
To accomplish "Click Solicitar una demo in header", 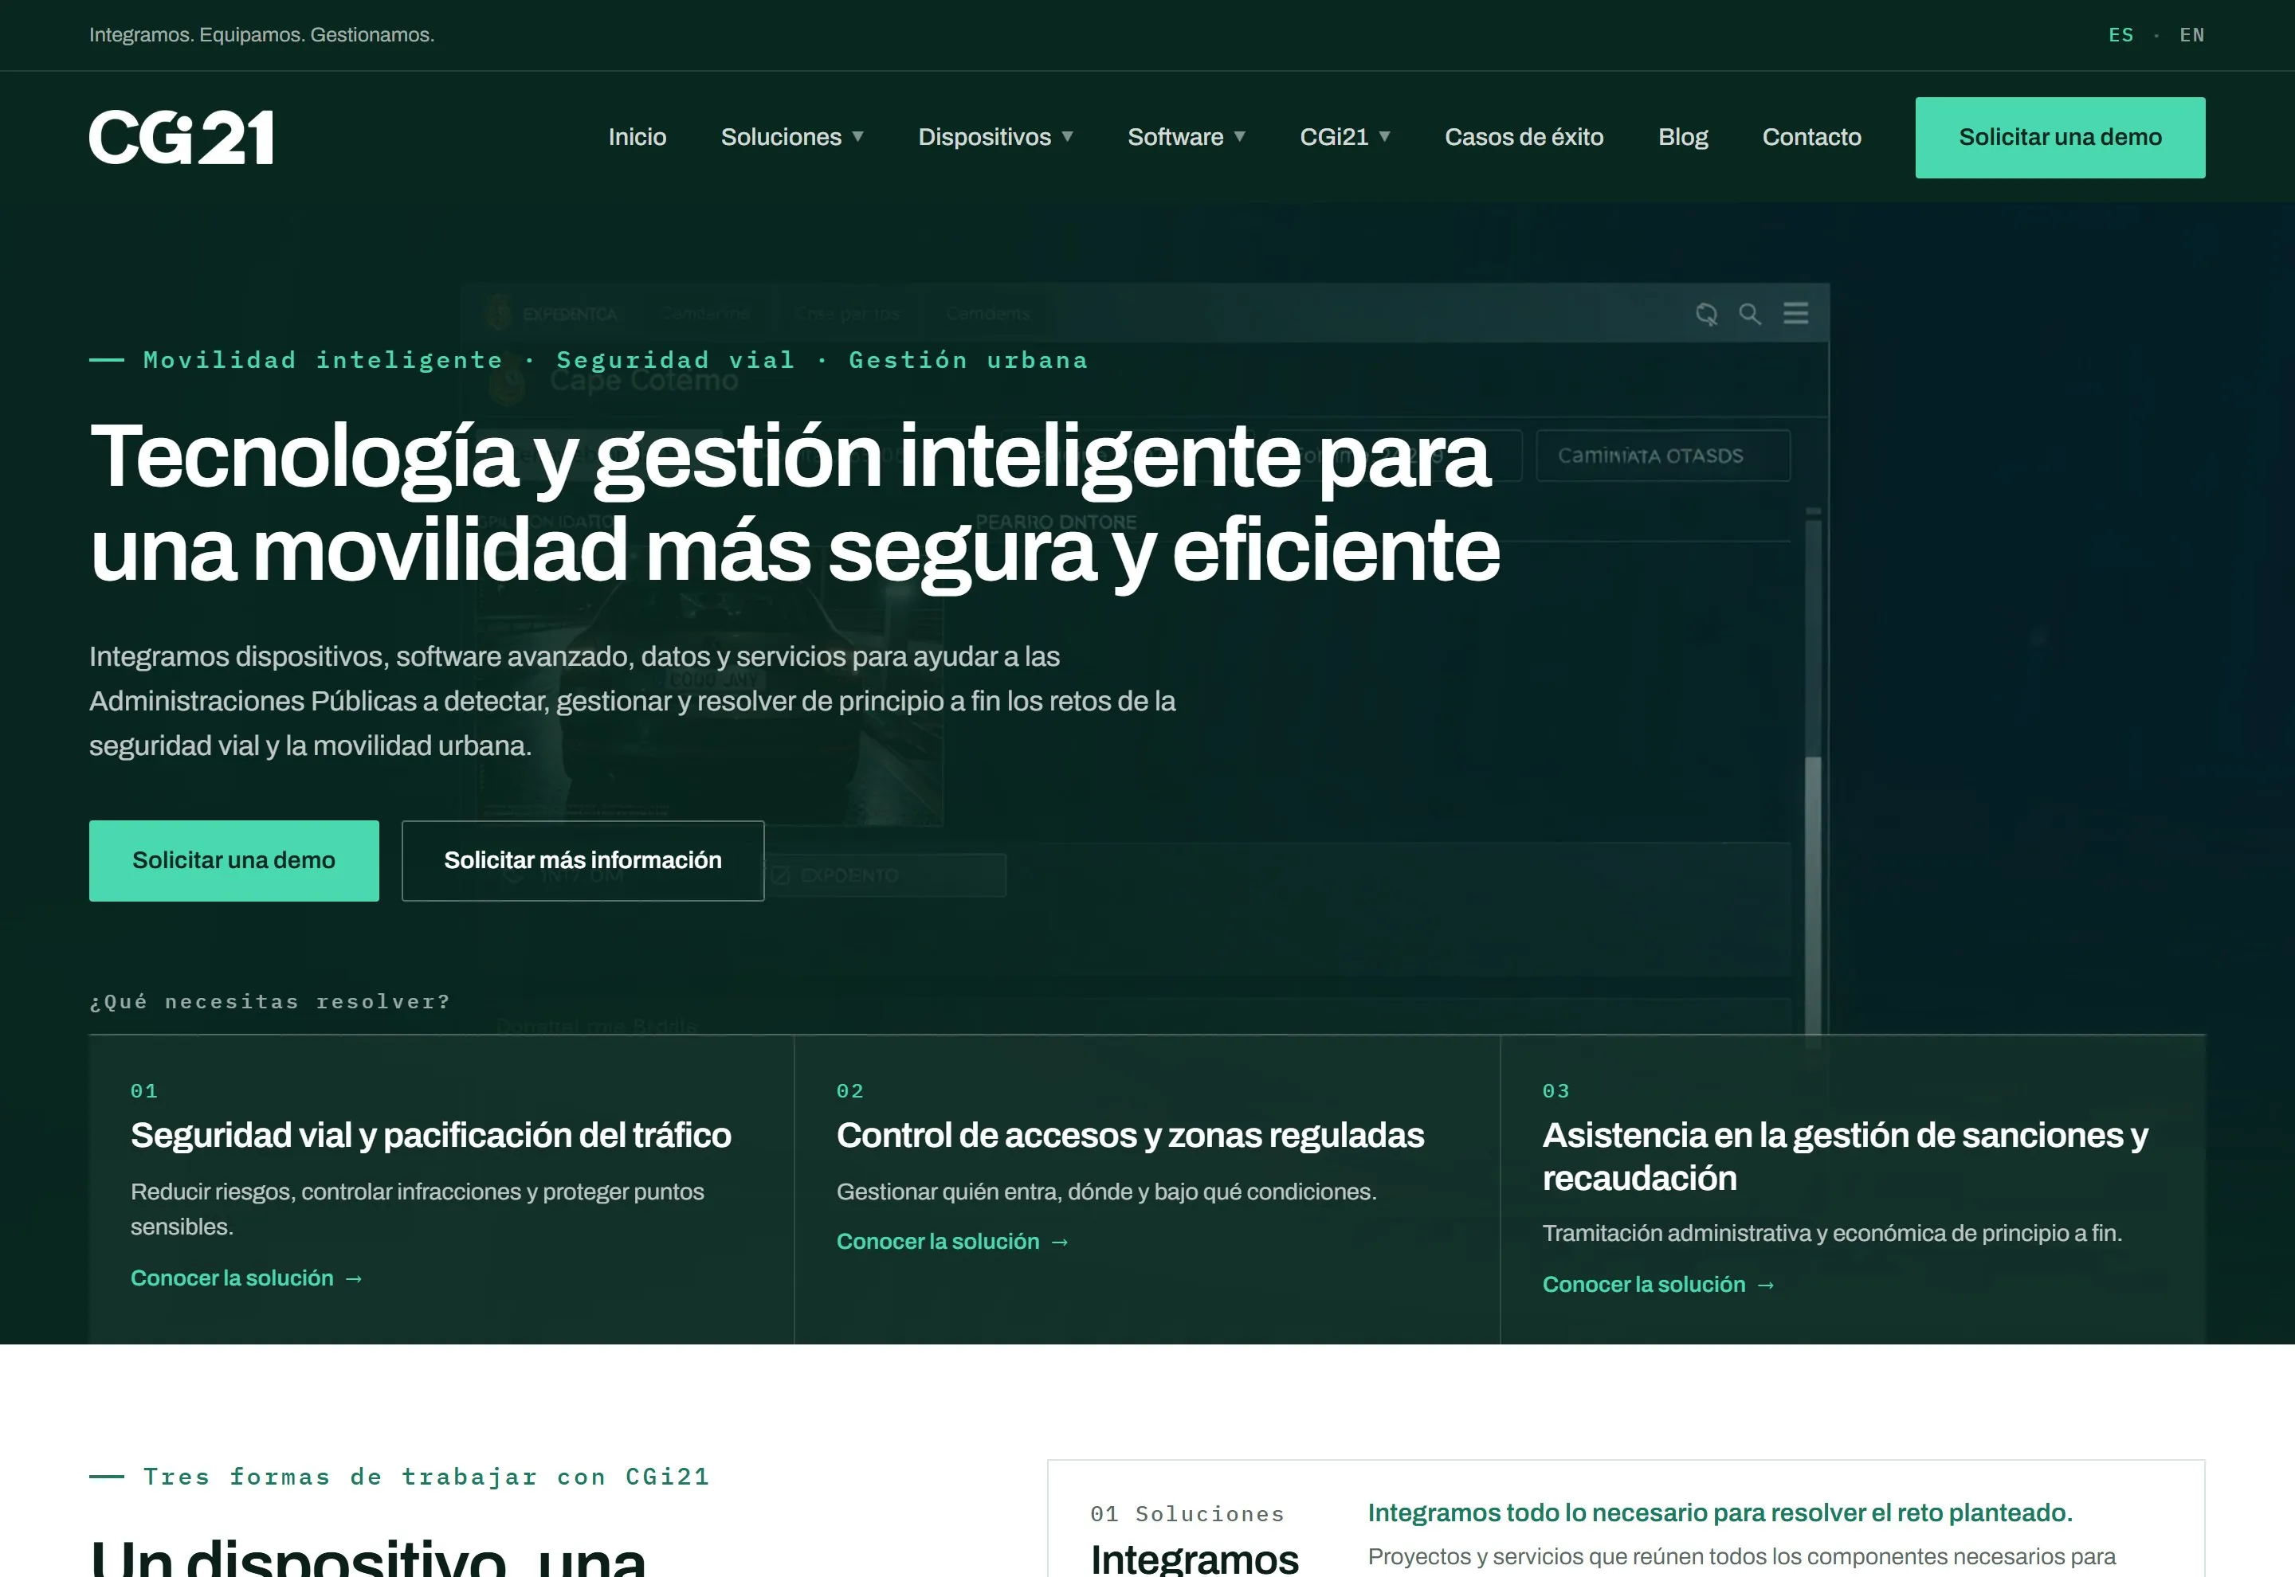I will (2060, 137).
